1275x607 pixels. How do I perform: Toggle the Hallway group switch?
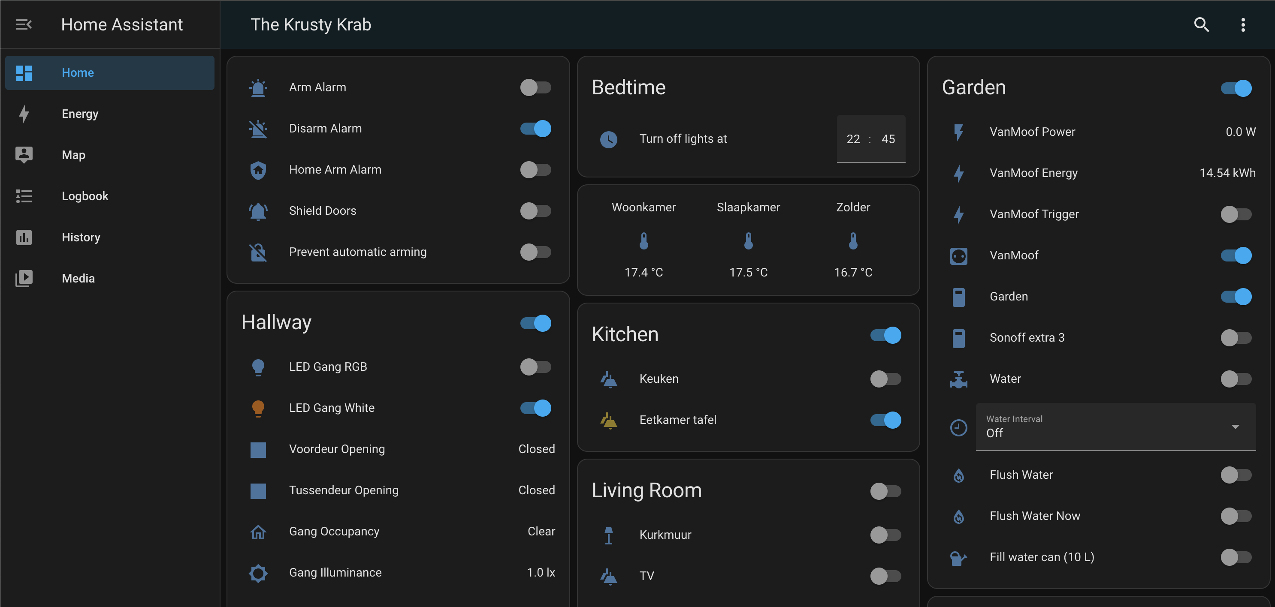point(535,323)
